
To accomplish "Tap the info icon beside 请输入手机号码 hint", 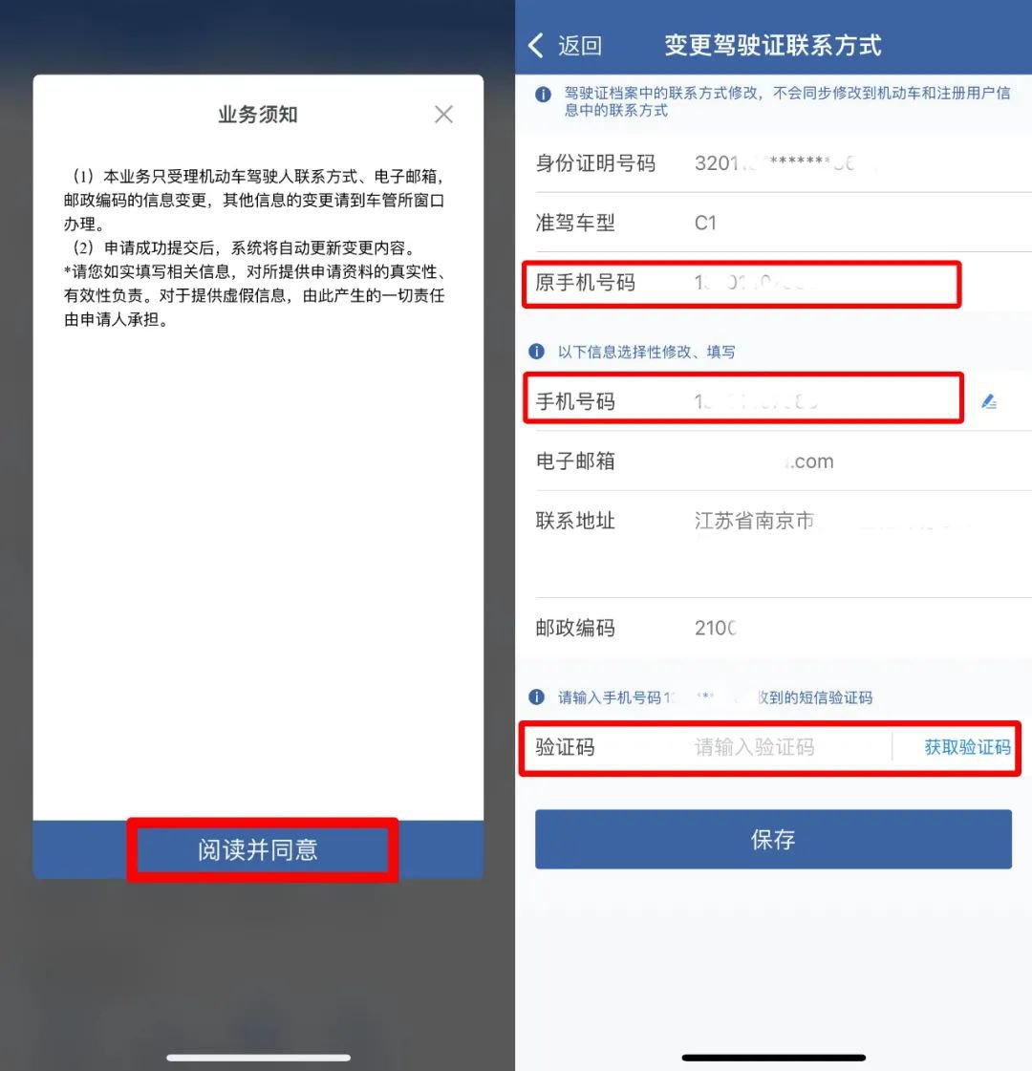I will tap(537, 696).
